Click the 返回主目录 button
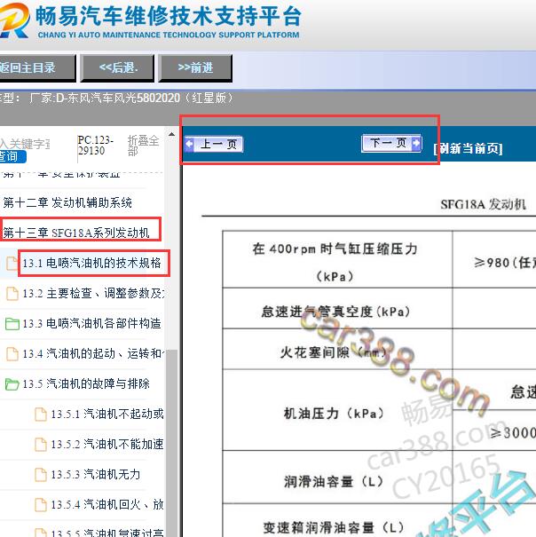Viewport: 536px width, 537px height. (x=37, y=67)
